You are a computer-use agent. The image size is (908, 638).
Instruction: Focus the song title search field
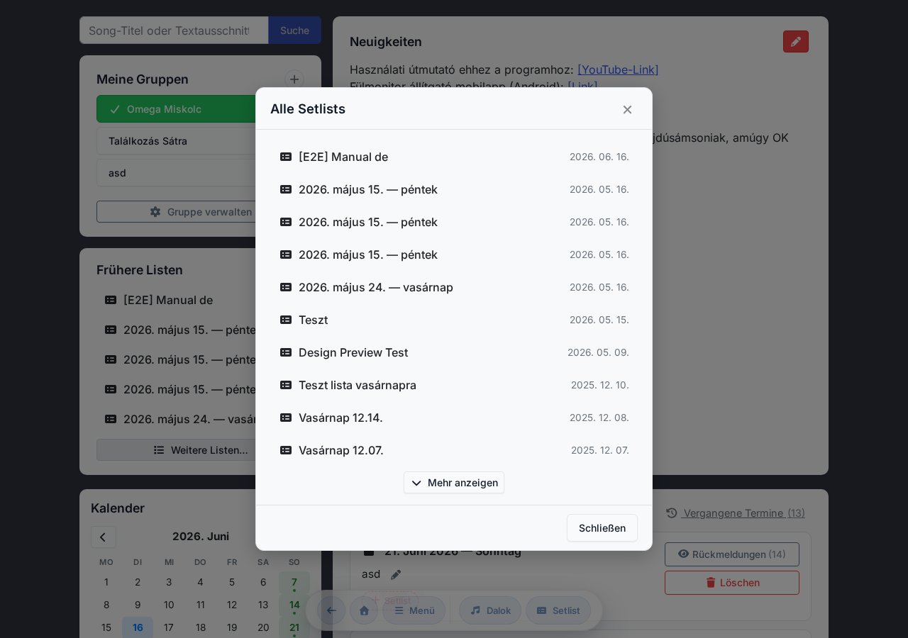pyautogui.click(x=174, y=30)
